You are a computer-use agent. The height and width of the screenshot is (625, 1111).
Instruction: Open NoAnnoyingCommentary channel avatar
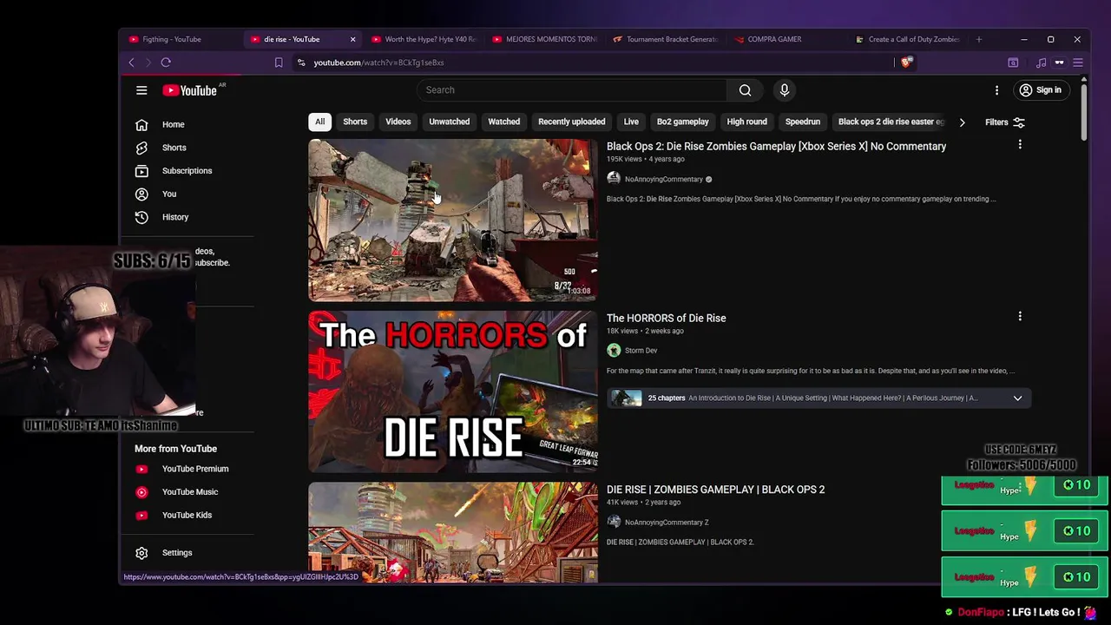click(614, 179)
